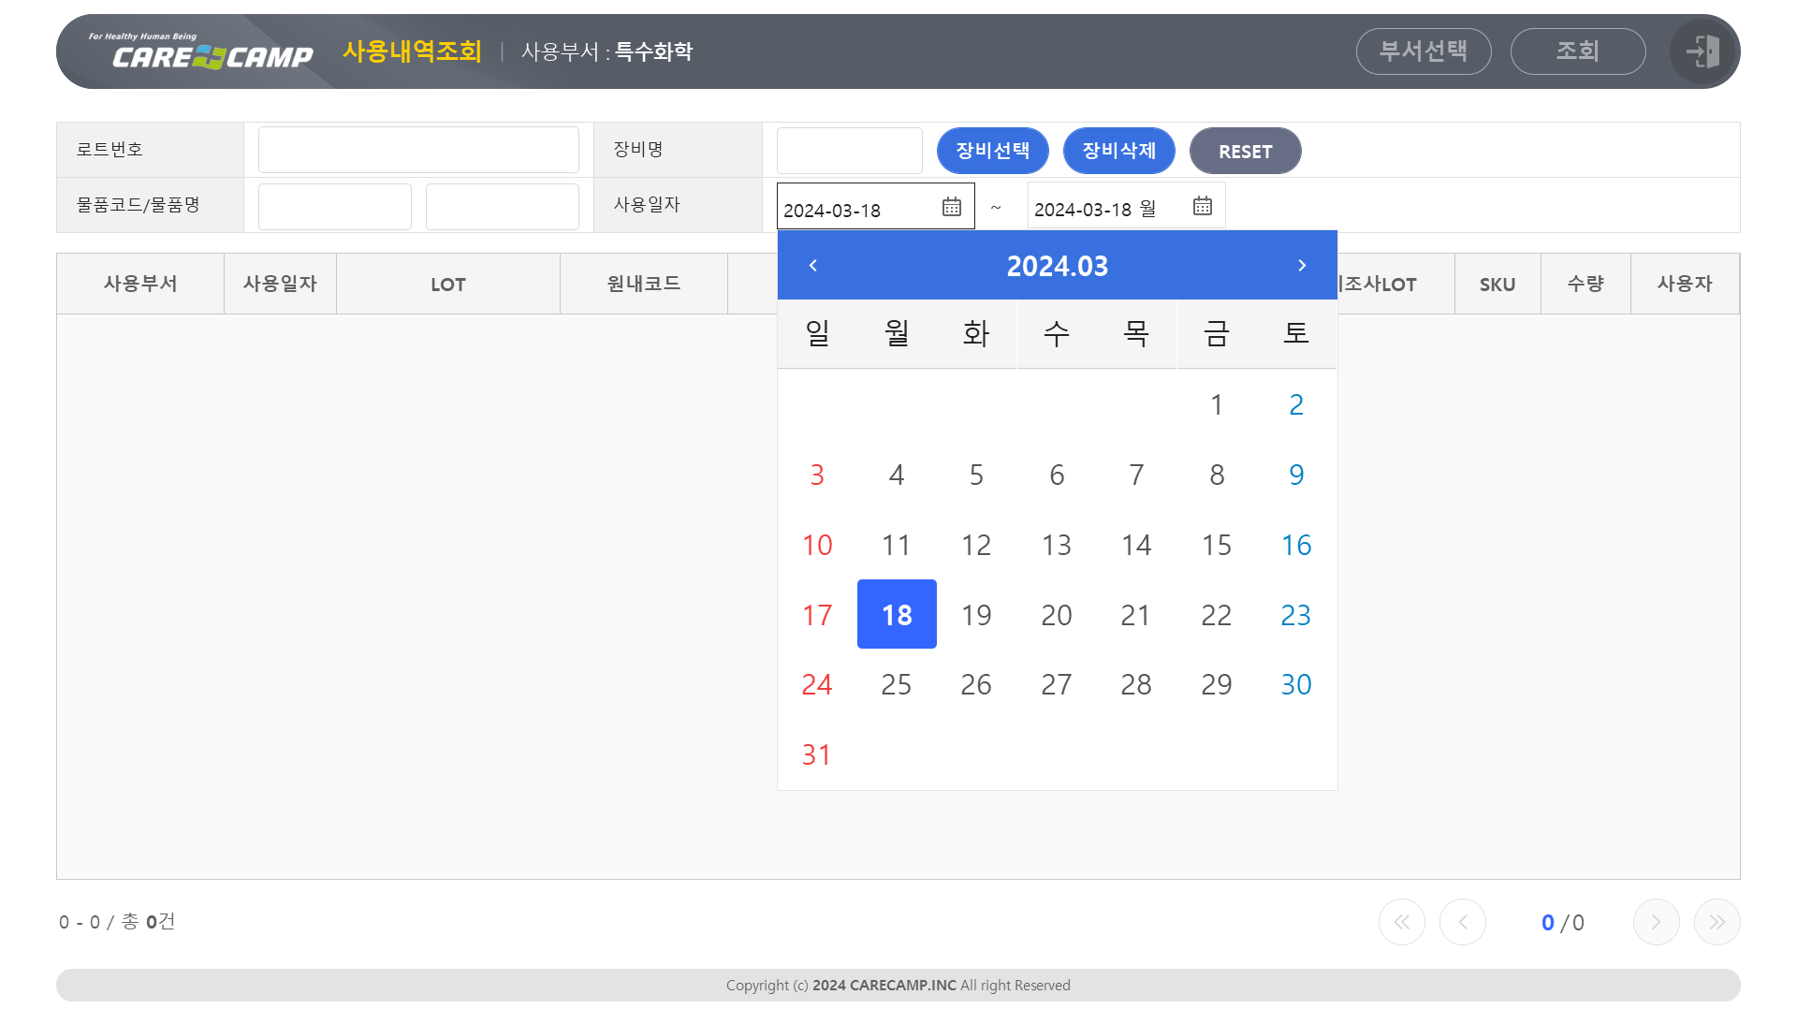Image resolution: width=1797 pixels, height=1009 pixels.
Task: Select day 19 in the calendar
Action: click(x=976, y=615)
